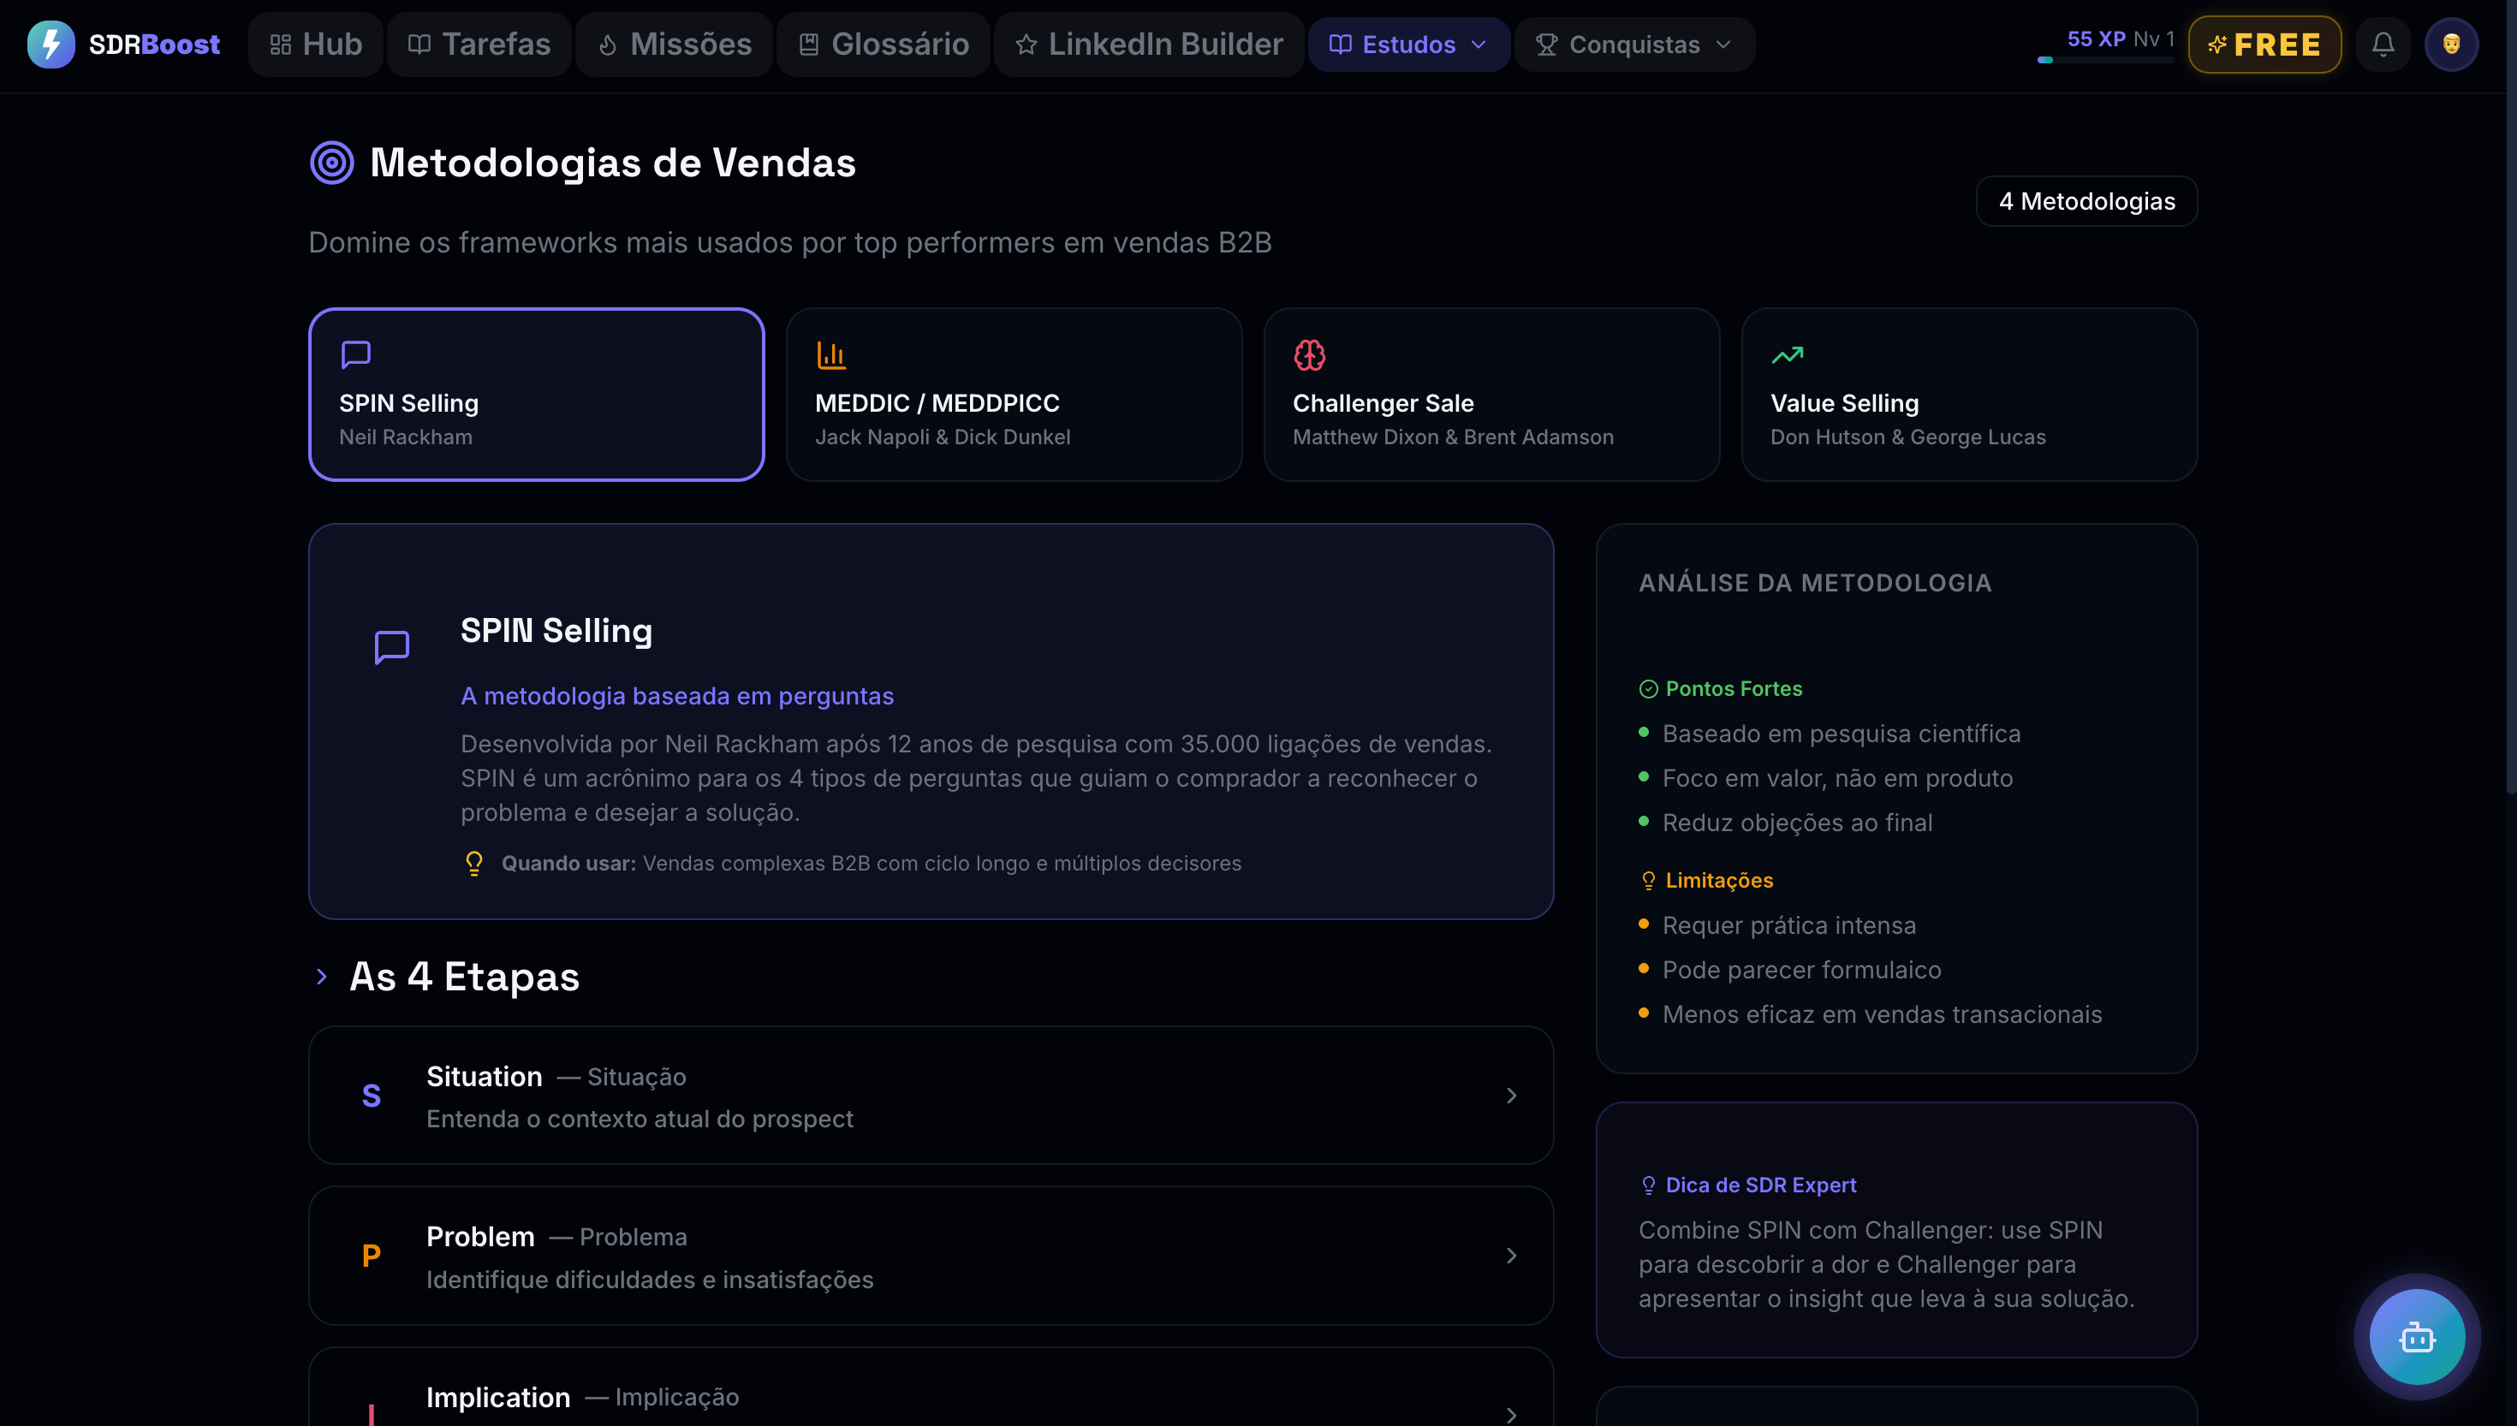Select the MEDDIC / MEDDPICC methodology card
The image size is (2517, 1426).
pos(1014,394)
